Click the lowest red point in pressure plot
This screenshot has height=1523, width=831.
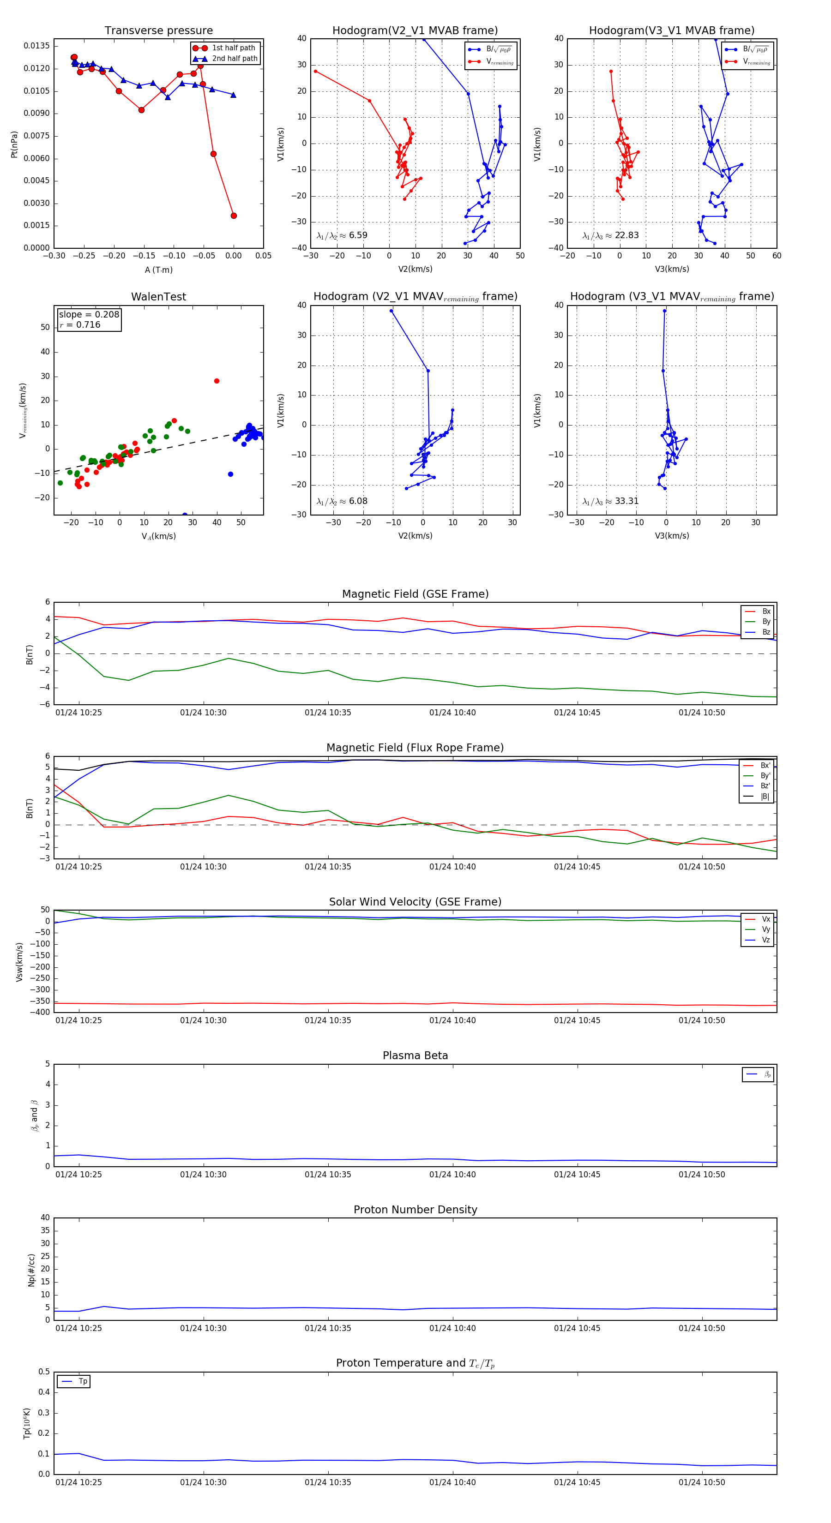[x=234, y=216]
